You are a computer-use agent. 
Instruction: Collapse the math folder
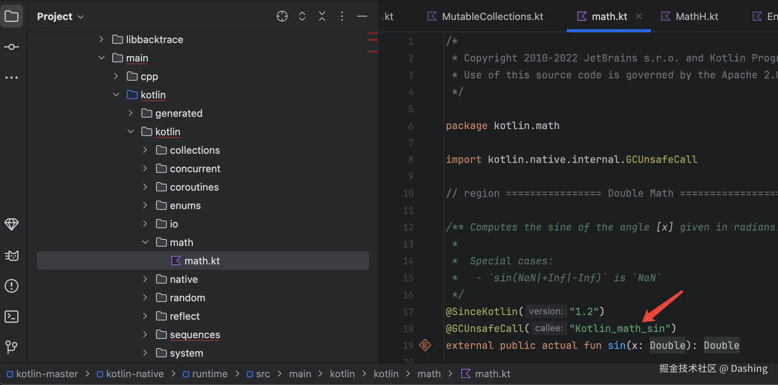tap(145, 242)
